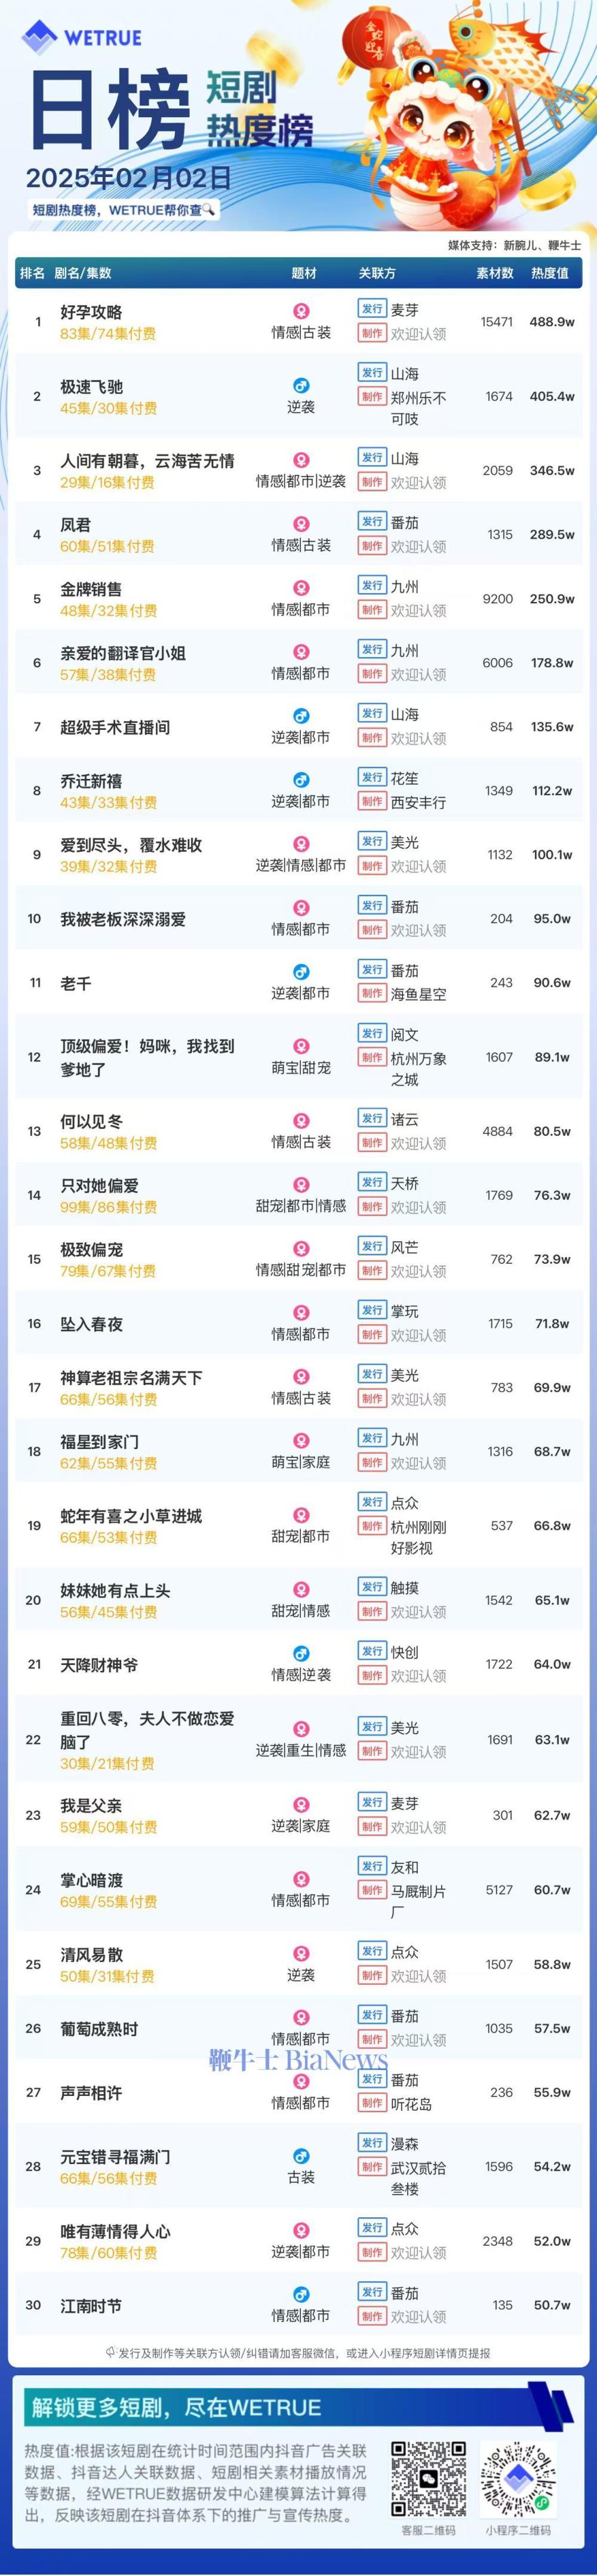Click the male icon beside 极速飞驰

tap(300, 385)
